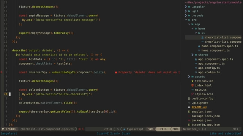Expand the .git folder chevron
Viewport: 243px width, 136px height.
click(186, 11)
